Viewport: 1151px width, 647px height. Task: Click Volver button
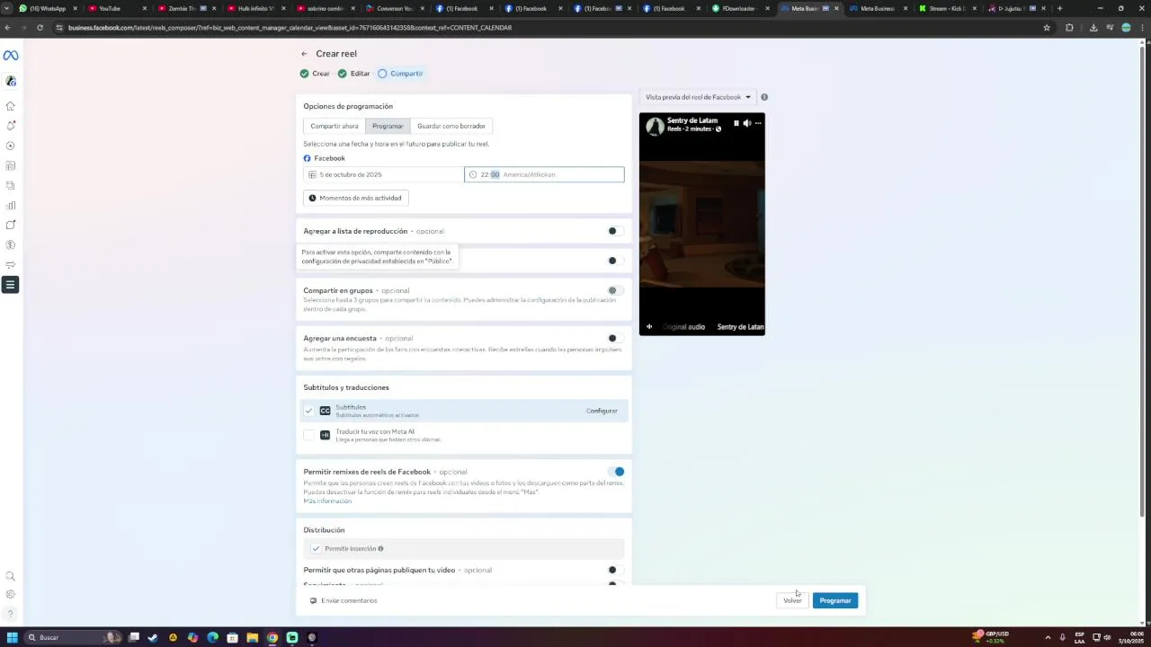click(x=792, y=600)
